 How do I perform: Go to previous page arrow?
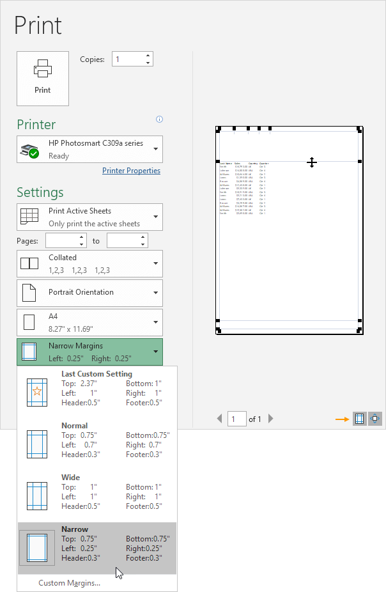pos(220,419)
